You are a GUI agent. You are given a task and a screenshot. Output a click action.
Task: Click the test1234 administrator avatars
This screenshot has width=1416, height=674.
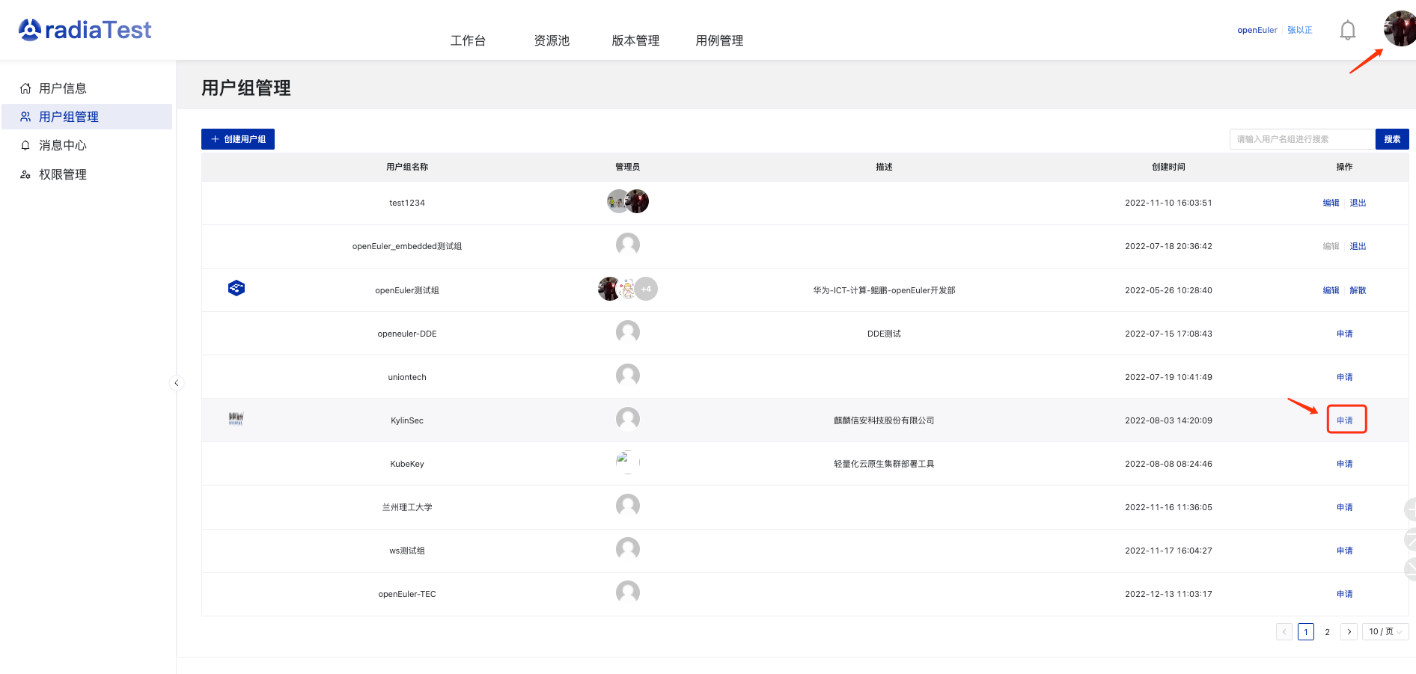click(627, 201)
